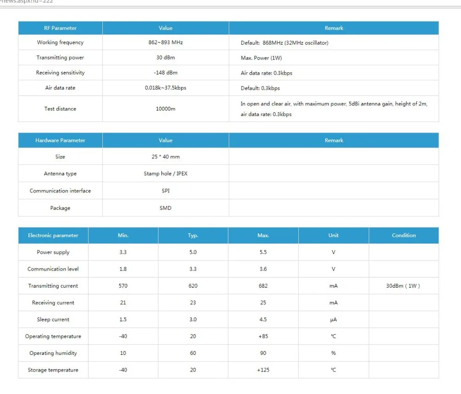The image size is (461, 394).
Task: Click Sleep current max '4.5'
Action: [x=263, y=319]
